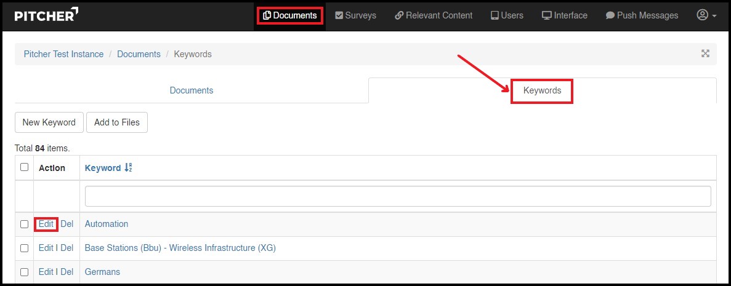Click the fullscreen expand icon
This screenshot has height=286, width=731.
coord(705,54)
